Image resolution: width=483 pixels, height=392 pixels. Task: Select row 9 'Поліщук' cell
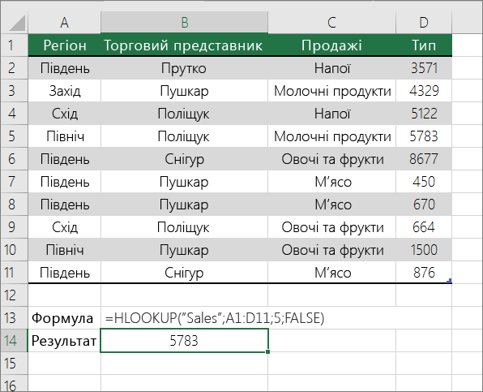pyautogui.click(x=184, y=227)
